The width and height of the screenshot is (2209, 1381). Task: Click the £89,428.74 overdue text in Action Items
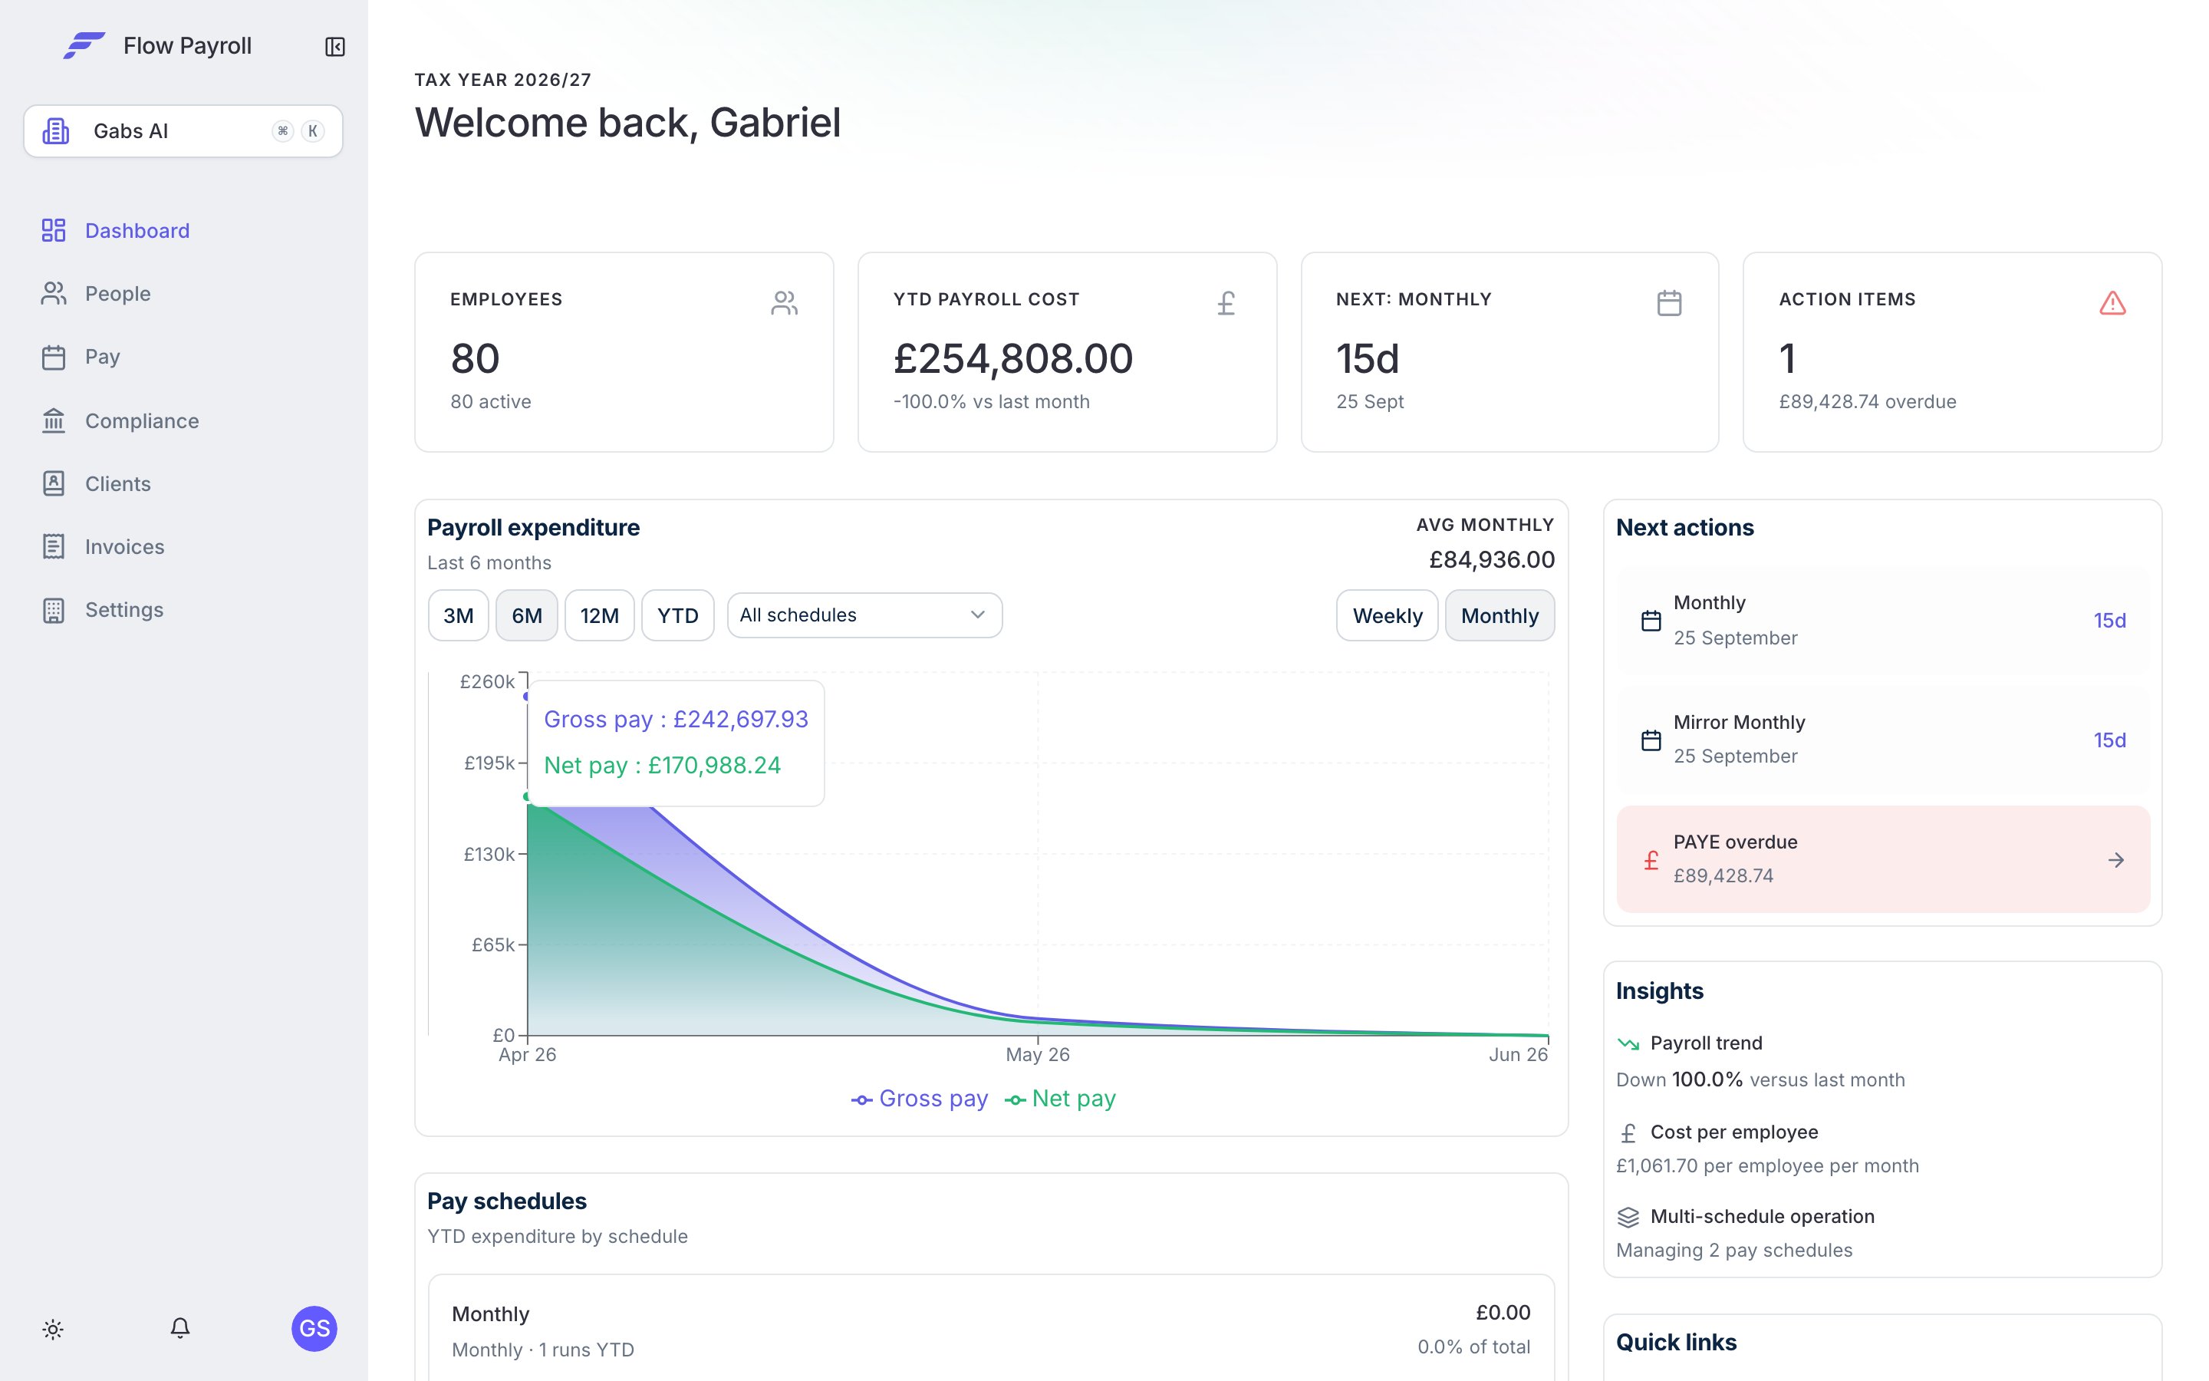1868,402
